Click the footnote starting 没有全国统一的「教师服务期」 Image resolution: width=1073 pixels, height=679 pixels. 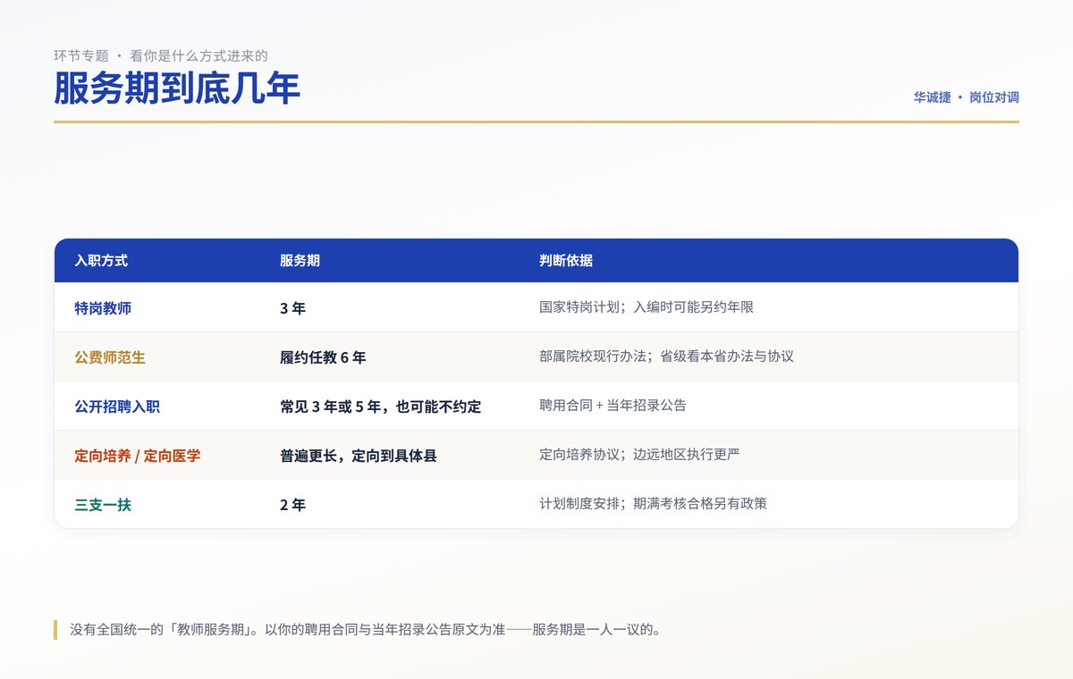point(366,630)
